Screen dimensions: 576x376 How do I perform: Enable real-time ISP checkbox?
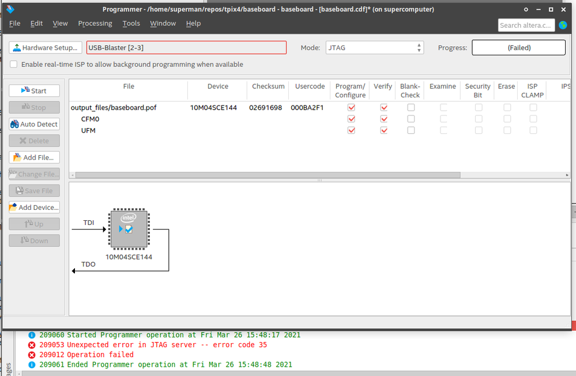[x=14, y=65]
